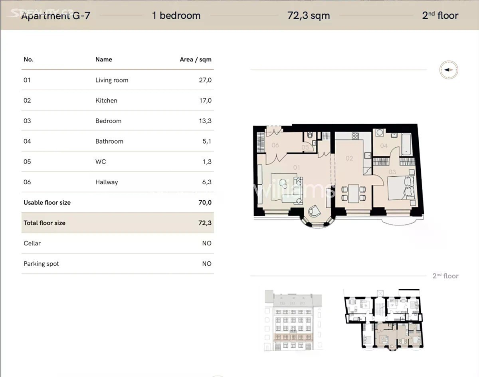
Task: Click the Cellar row in the table
Action: [x=117, y=243]
